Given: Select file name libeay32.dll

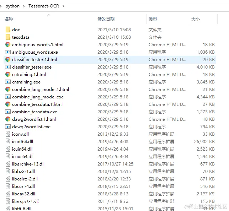Looking at the screenshot, I should [x=23, y=194].
